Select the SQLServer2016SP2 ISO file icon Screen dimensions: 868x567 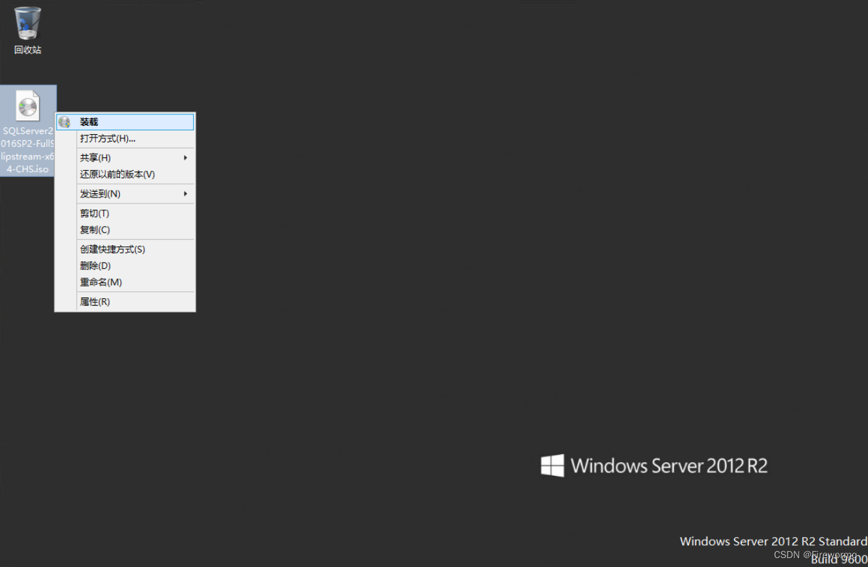[28, 106]
